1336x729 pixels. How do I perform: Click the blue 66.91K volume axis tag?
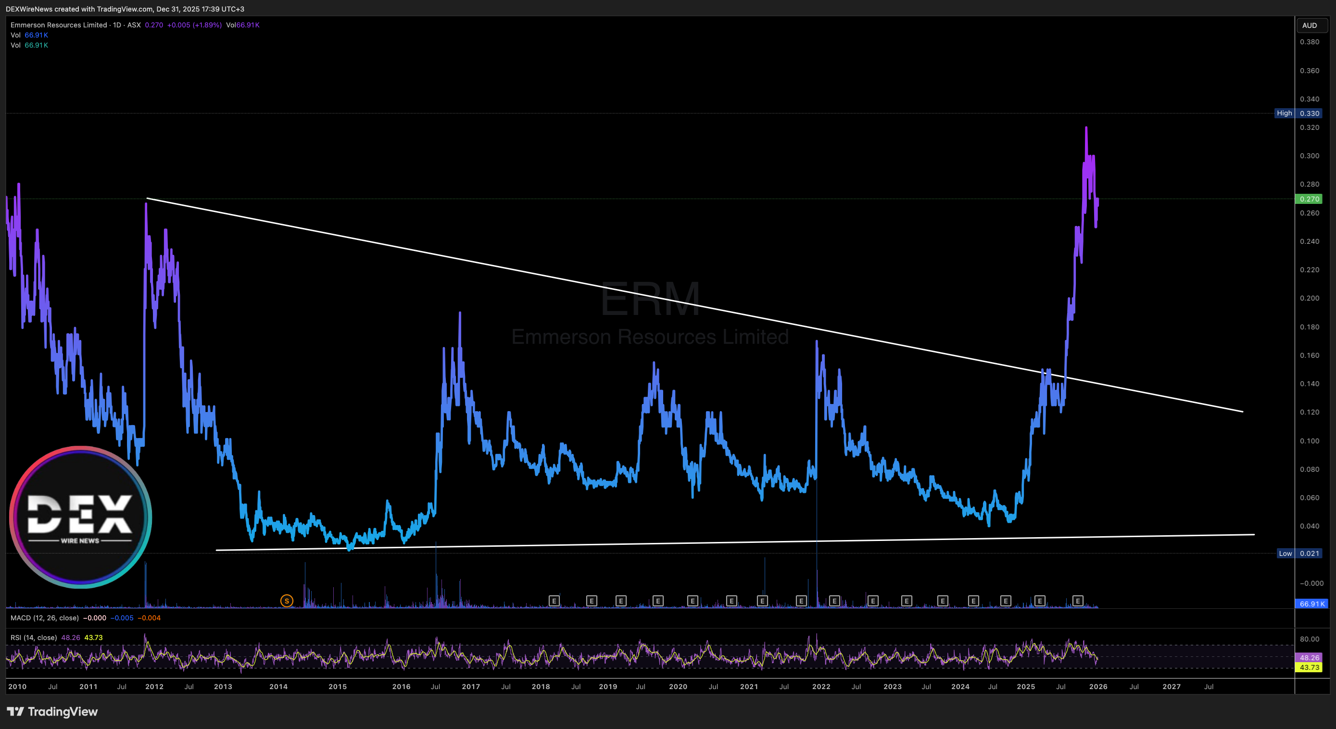point(1311,603)
